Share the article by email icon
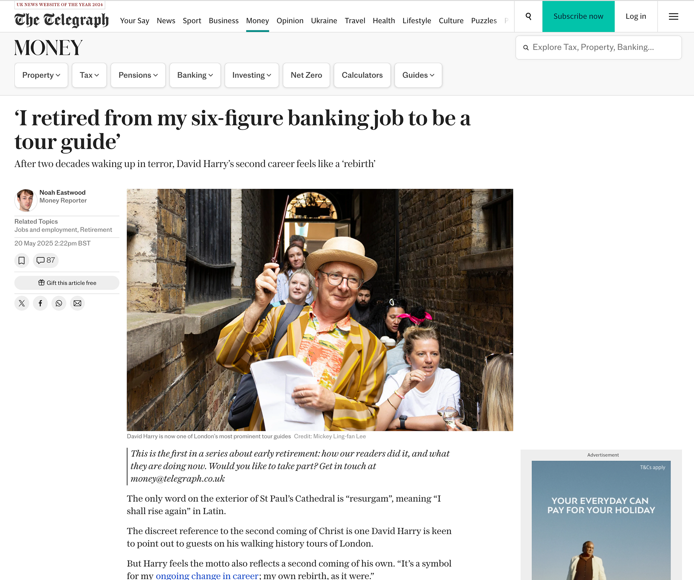This screenshot has width=694, height=580. coord(77,303)
